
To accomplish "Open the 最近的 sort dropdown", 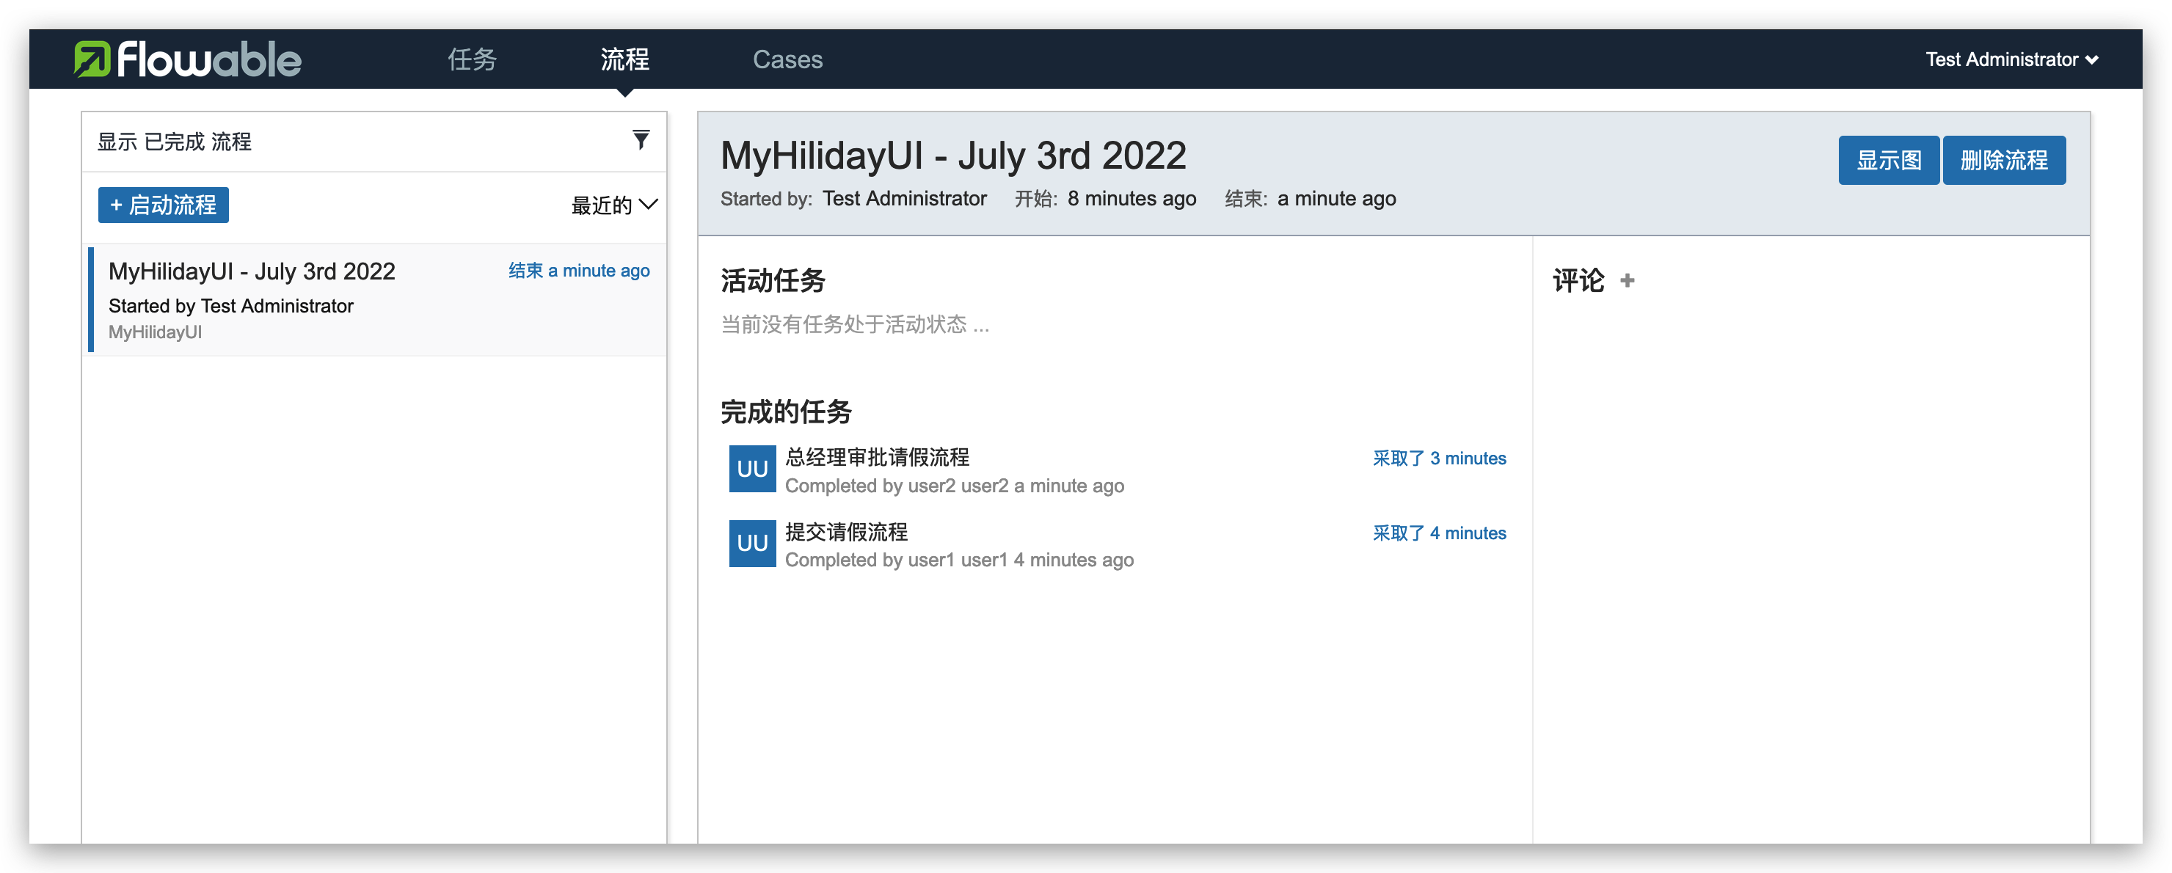I will [614, 205].
